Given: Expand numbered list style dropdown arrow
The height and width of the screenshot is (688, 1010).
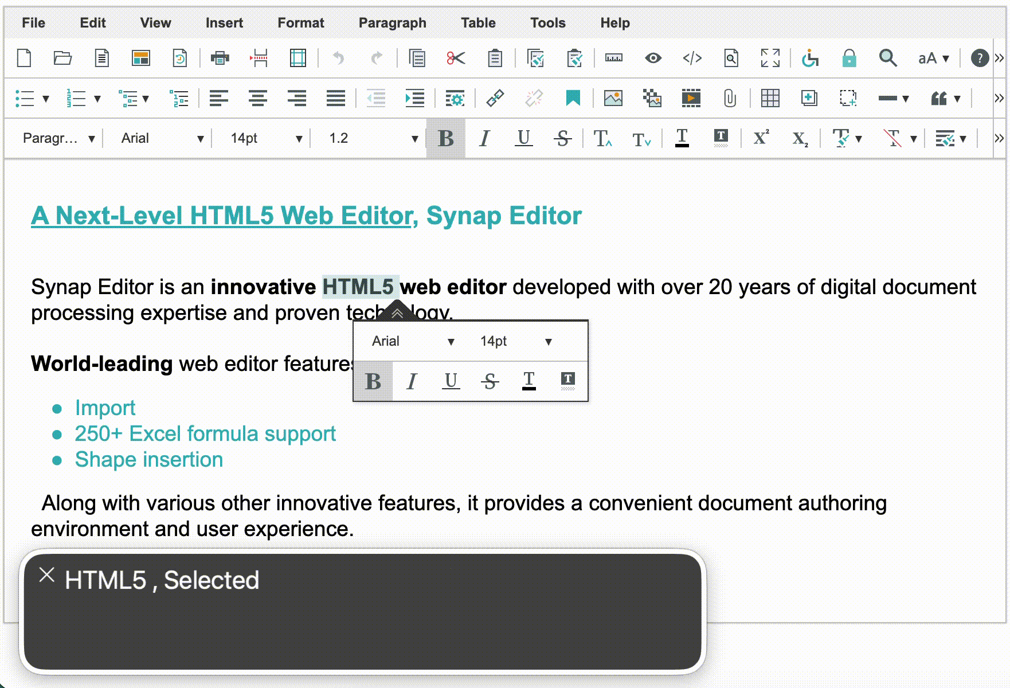Looking at the screenshot, I should (x=97, y=99).
